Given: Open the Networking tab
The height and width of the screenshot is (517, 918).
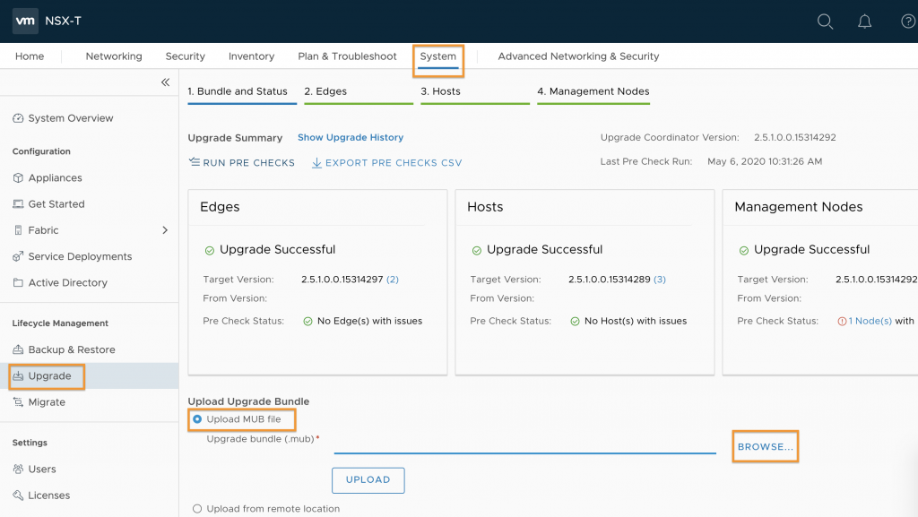Looking at the screenshot, I should (x=114, y=56).
